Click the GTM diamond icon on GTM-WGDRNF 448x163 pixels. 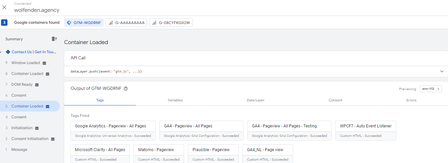(69, 23)
